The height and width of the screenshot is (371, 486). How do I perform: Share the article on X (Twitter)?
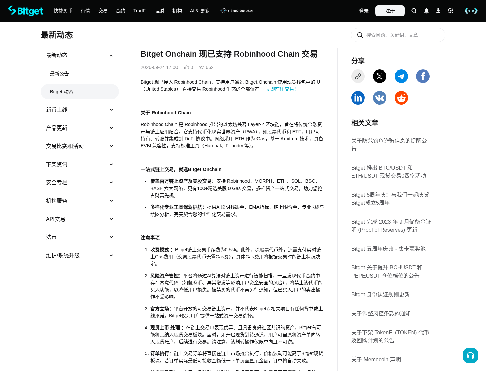point(380,76)
